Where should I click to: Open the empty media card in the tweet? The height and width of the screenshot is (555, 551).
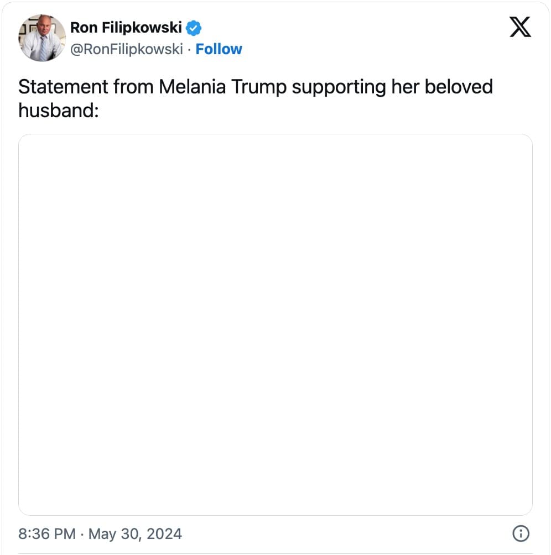(x=275, y=324)
